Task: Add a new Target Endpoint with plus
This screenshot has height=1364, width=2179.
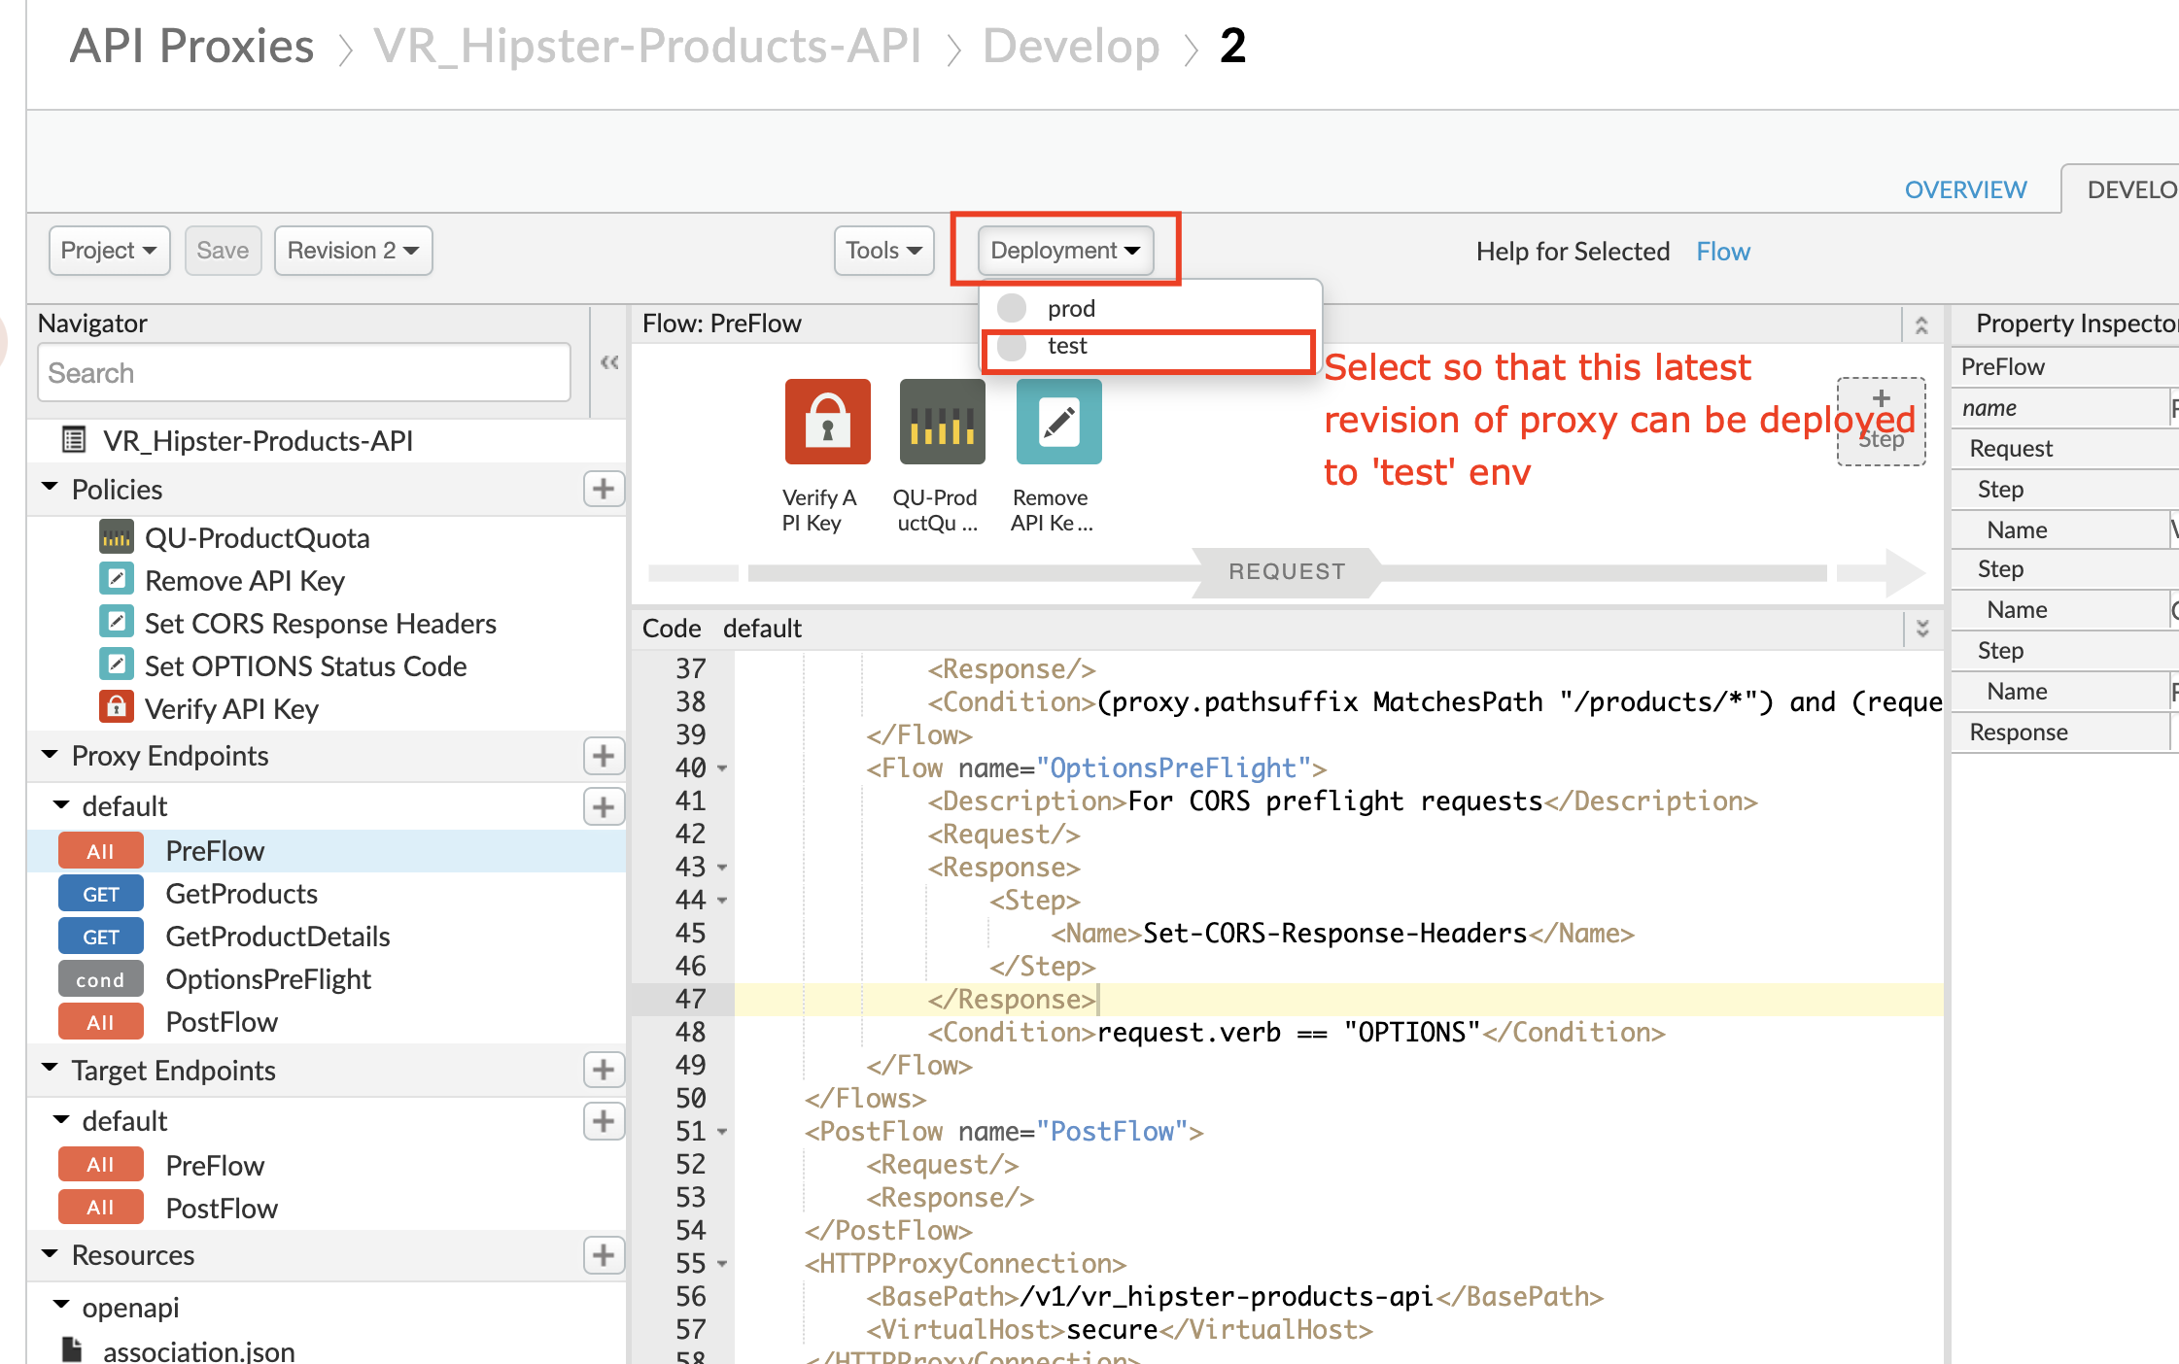Action: click(x=604, y=1070)
